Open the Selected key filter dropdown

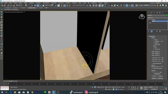click(x=153, y=87)
